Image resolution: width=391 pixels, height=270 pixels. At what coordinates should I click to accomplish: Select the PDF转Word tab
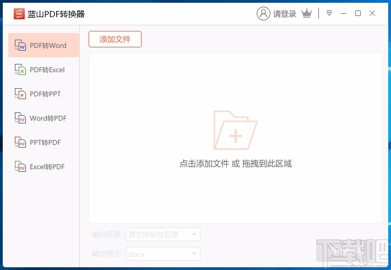tap(44, 45)
